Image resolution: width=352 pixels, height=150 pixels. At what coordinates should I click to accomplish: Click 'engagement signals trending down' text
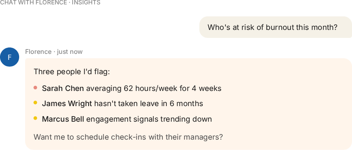[x=149, y=119]
